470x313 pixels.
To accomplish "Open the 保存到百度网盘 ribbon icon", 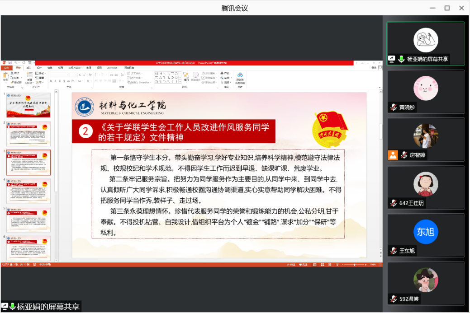I will [x=241, y=78].
